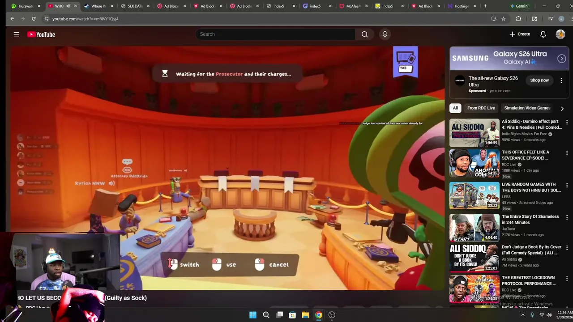Open a new browser tab
573x322 pixels.
[x=485, y=6]
